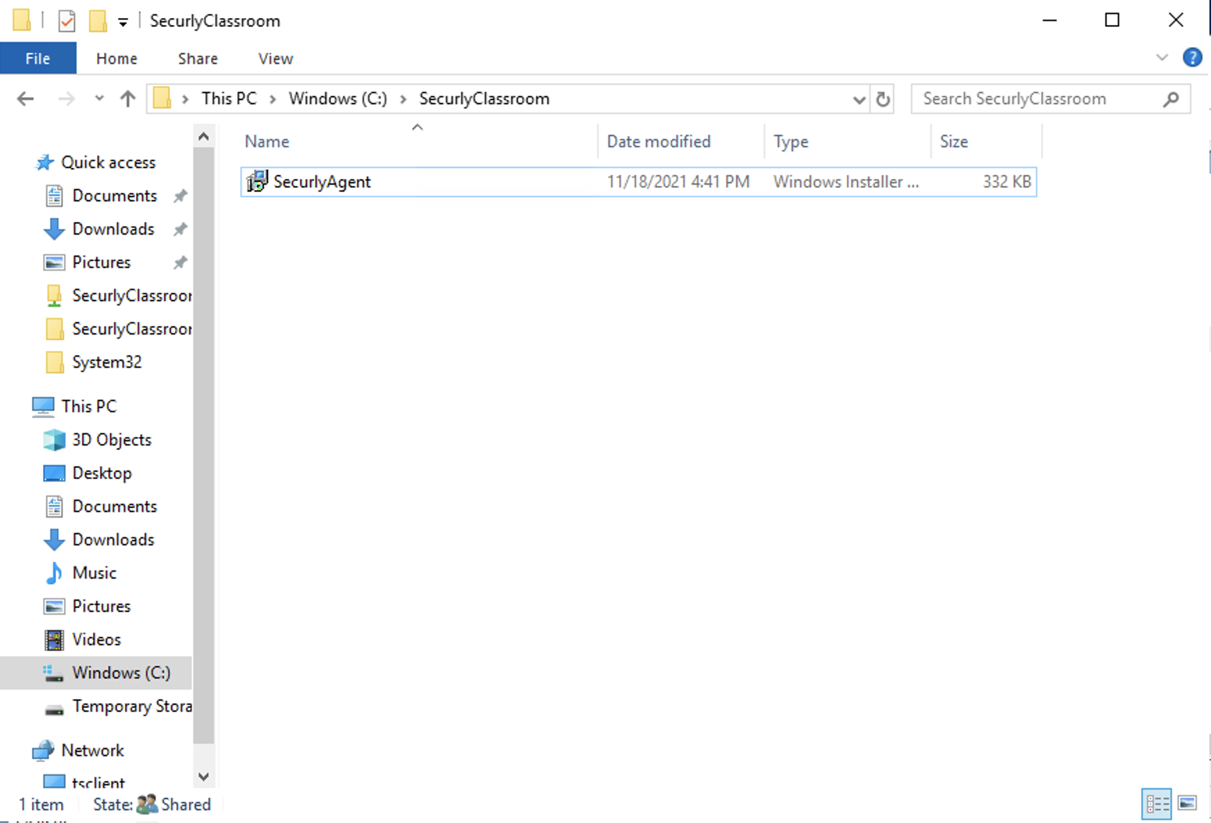Switch to the Share ribbon tab
Image resolution: width=1211 pixels, height=823 pixels.
[x=198, y=58]
